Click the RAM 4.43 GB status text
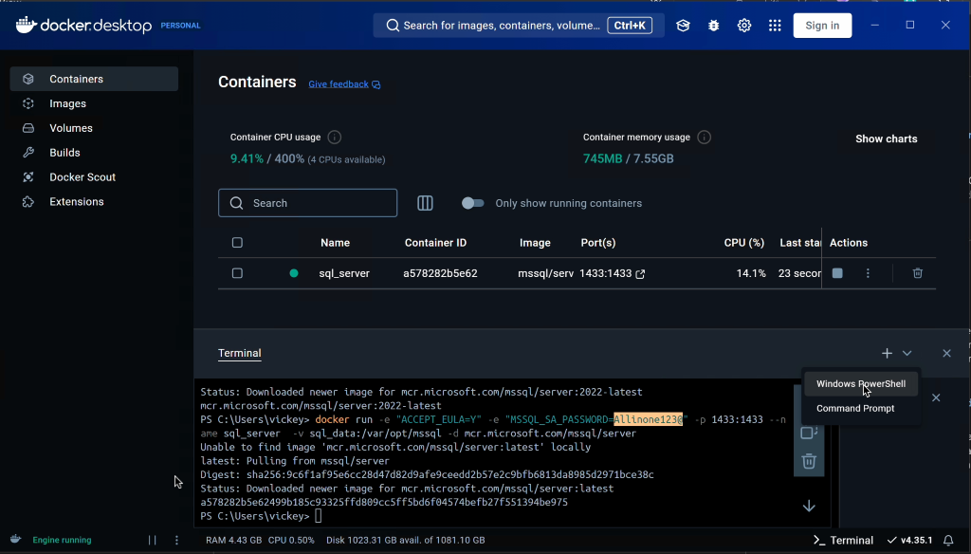 pos(233,541)
